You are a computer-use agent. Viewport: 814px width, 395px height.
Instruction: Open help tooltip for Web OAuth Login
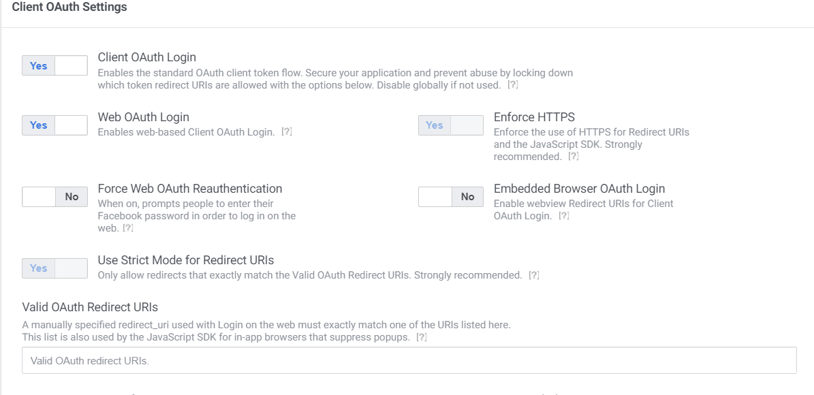click(287, 132)
